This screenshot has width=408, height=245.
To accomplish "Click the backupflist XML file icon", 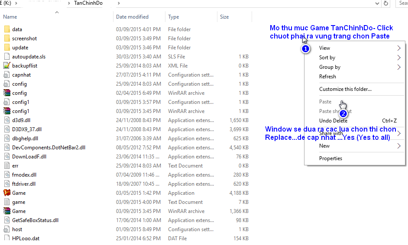I will [x=7, y=65].
